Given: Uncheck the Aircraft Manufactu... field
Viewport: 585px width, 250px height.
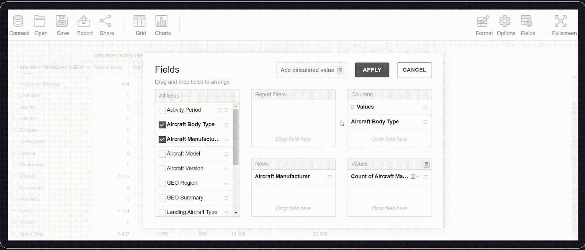Looking at the screenshot, I should [x=162, y=139].
